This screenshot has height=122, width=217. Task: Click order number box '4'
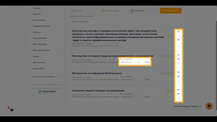click(178, 99)
